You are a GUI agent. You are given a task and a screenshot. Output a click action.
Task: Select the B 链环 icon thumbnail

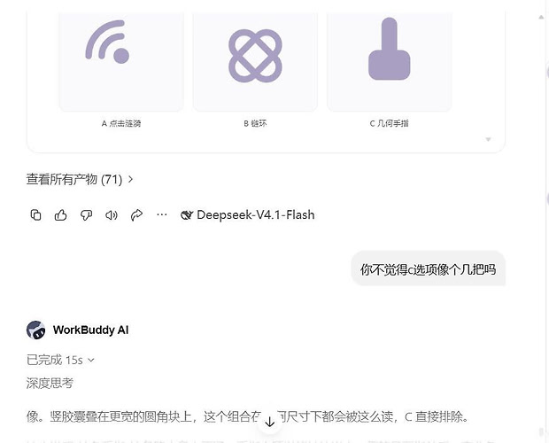(x=255, y=61)
